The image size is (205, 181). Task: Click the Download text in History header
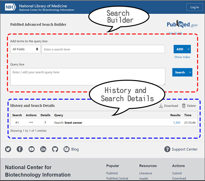tap(171, 106)
